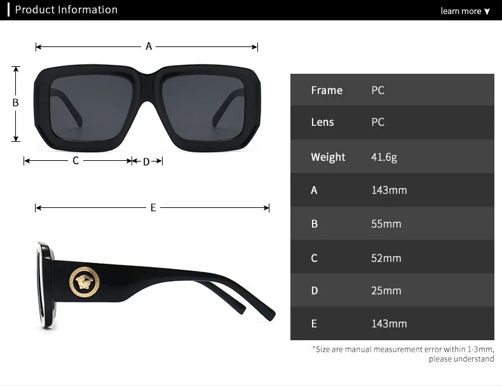The height and width of the screenshot is (386, 502).
Task: Click the B height dimension label
Action: [x=15, y=103]
